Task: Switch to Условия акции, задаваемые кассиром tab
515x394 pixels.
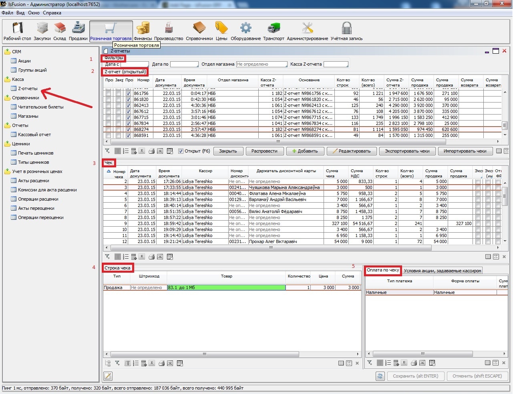Action: (442, 271)
